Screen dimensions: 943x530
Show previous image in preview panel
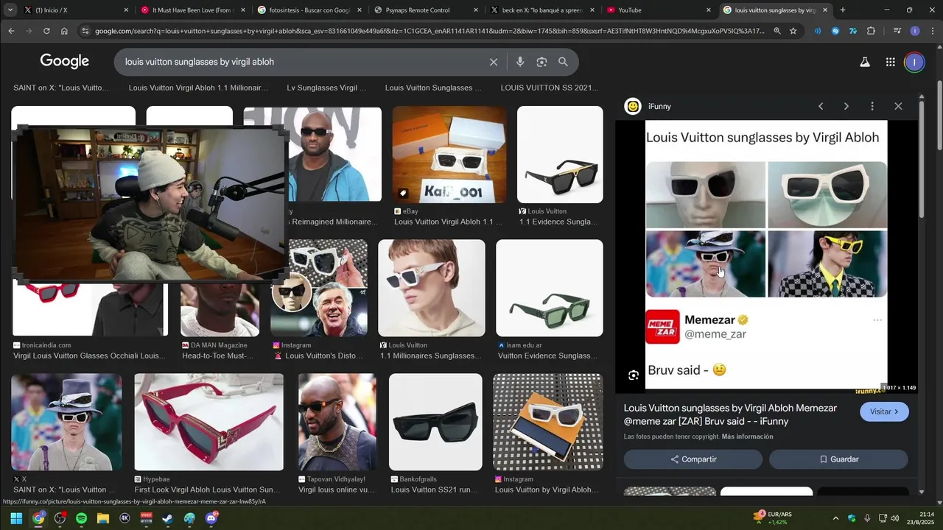pyautogui.click(x=821, y=107)
